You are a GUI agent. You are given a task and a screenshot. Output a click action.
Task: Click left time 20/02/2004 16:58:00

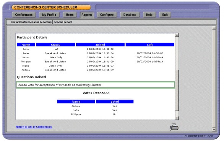click(150, 53)
